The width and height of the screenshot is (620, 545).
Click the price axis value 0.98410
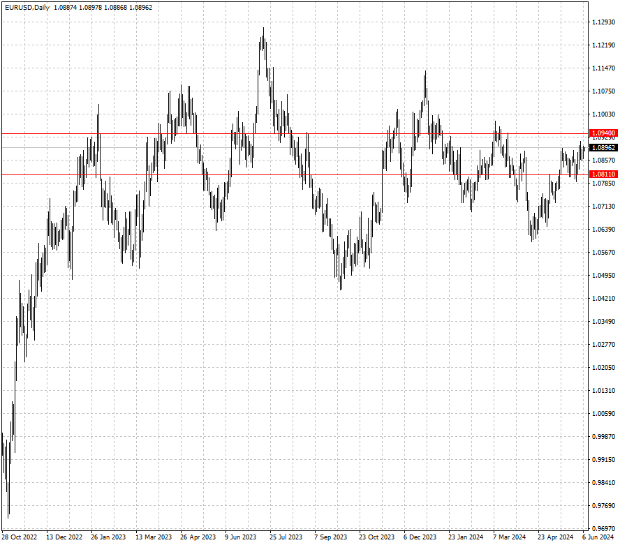pos(603,483)
